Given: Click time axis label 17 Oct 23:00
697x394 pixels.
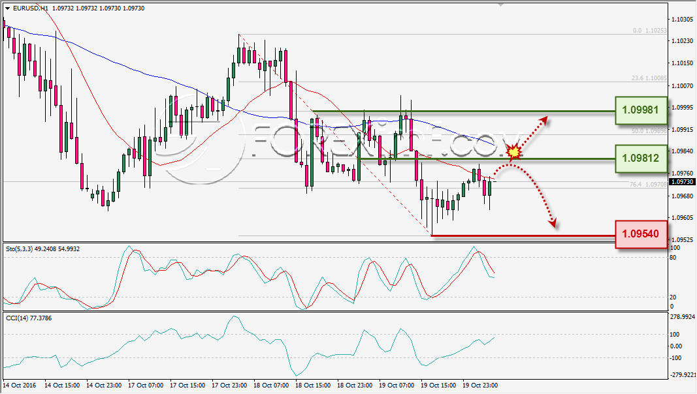Looking at the screenshot, I should 229,385.
